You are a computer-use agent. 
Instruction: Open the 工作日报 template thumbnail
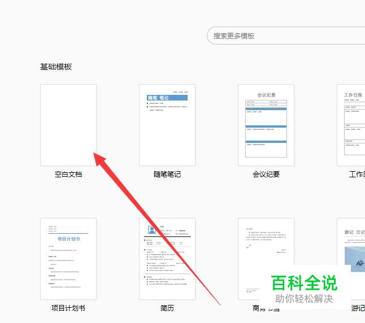tap(351, 125)
